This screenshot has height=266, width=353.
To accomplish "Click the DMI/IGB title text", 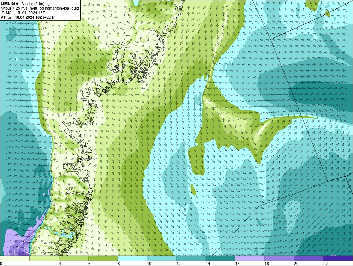I will (x=10, y=4).
